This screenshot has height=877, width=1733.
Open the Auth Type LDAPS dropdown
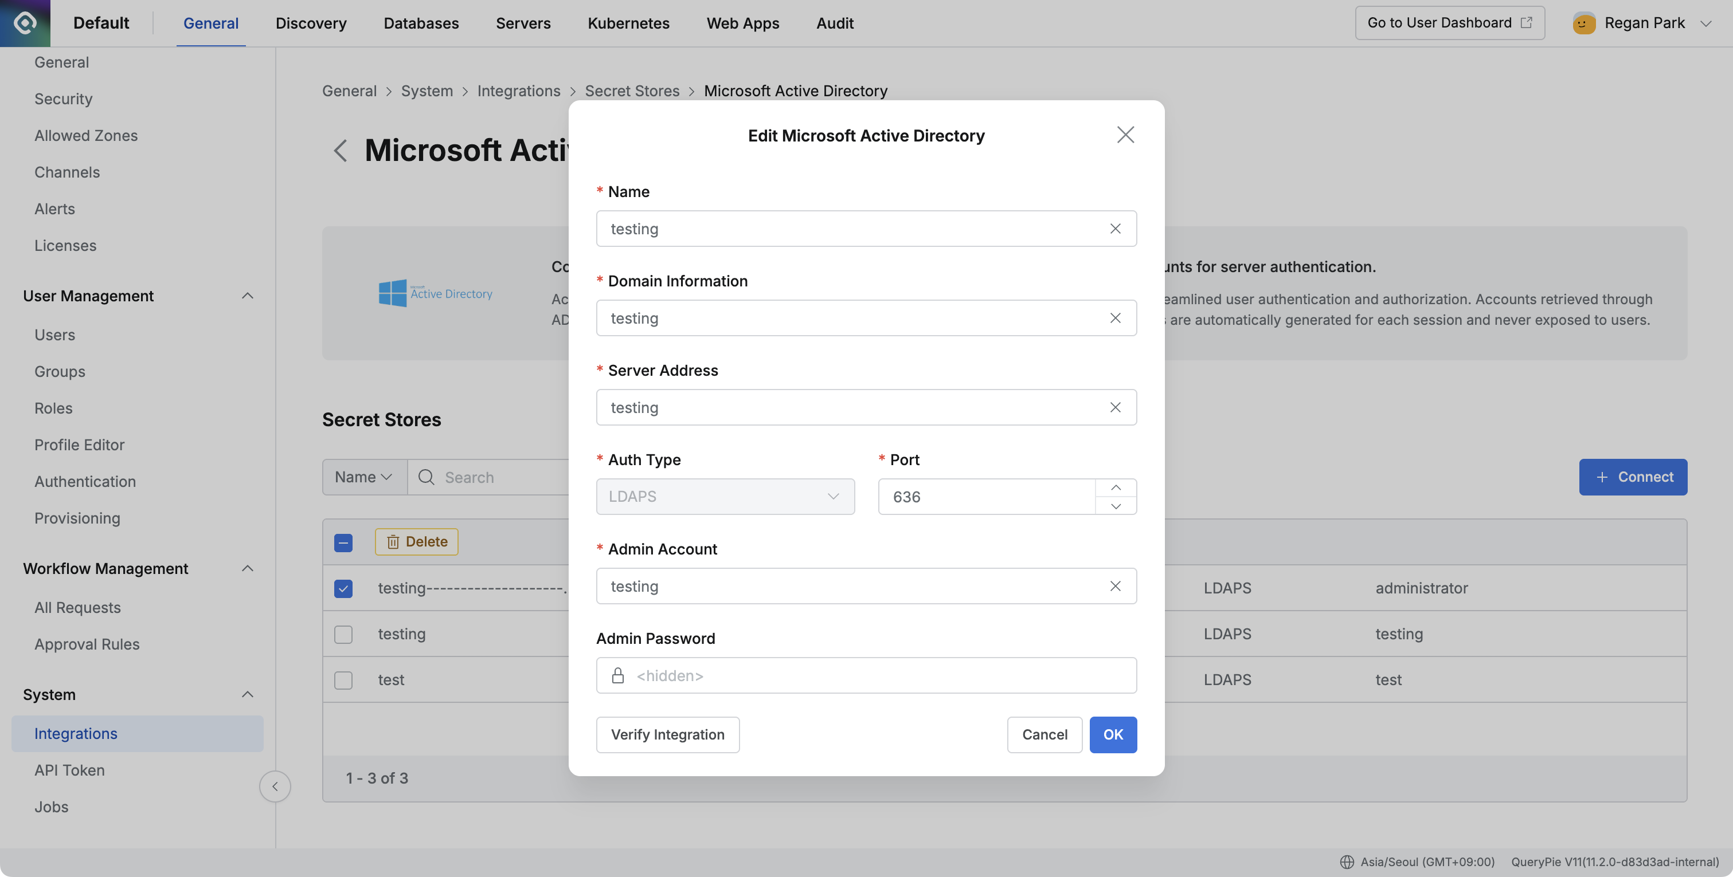(725, 497)
